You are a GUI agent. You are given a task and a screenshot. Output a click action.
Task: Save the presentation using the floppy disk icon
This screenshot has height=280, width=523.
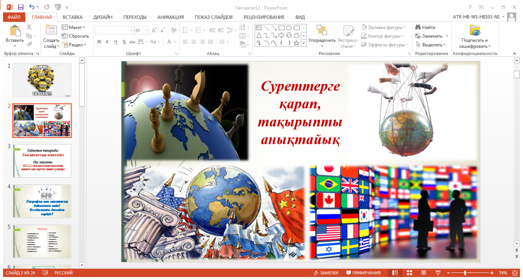pyautogui.click(x=21, y=7)
